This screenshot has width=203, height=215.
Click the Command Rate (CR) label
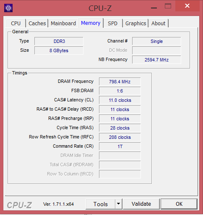pyautogui.click(x=73, y=146)
